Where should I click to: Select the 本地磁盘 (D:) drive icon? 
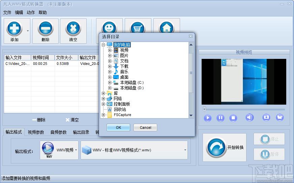(116, 88)
